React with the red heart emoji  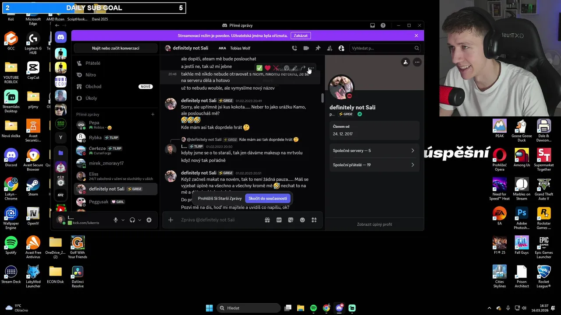click(267, 68)
